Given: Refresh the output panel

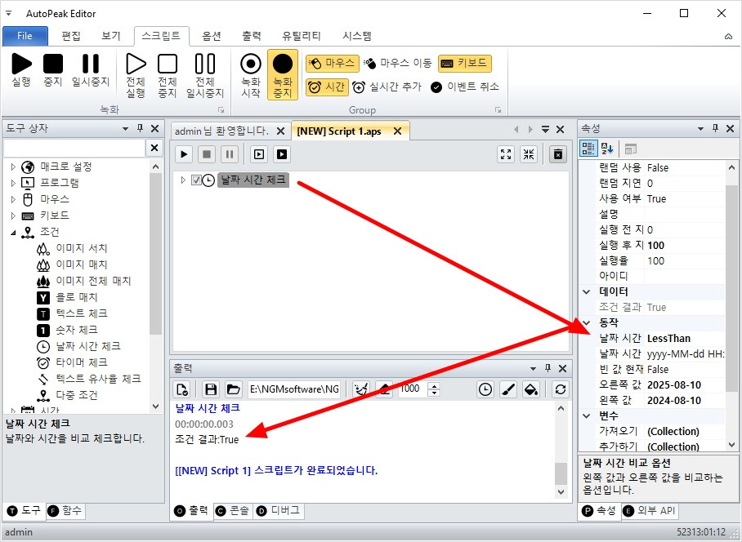Looking at the screenshot, I should [x=561, y=389].
